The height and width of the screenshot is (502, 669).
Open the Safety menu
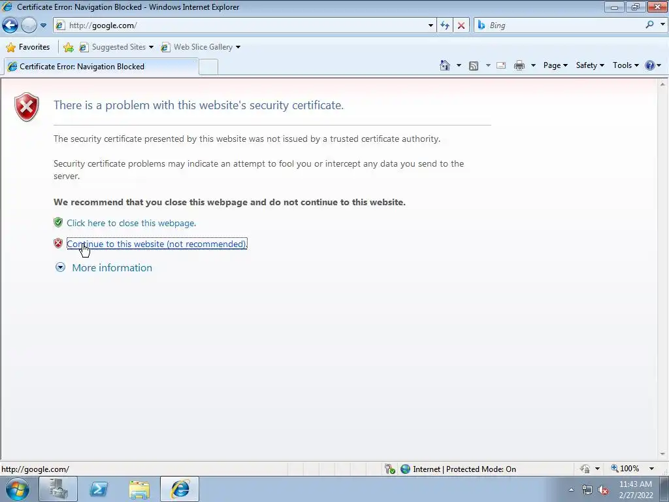coord(590,65)
